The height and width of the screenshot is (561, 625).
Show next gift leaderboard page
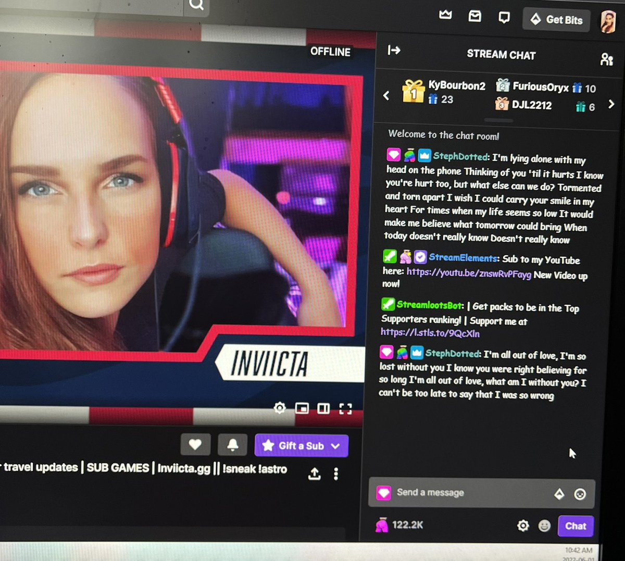pos(611,105)
